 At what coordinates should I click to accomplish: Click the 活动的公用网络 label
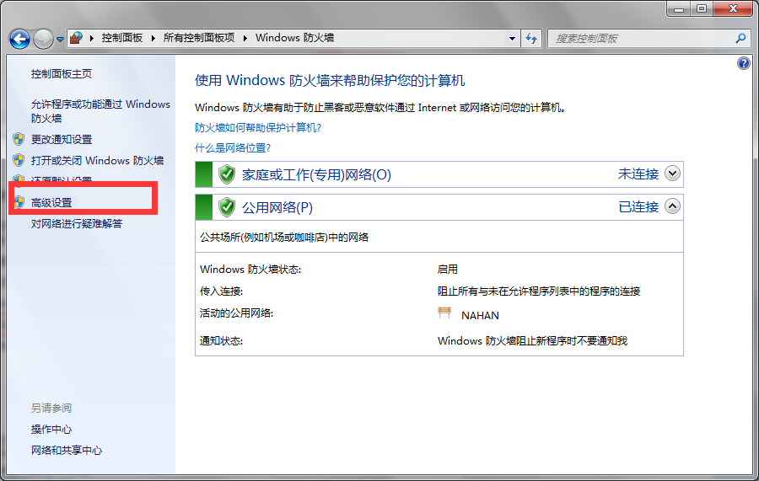[236, 313]
